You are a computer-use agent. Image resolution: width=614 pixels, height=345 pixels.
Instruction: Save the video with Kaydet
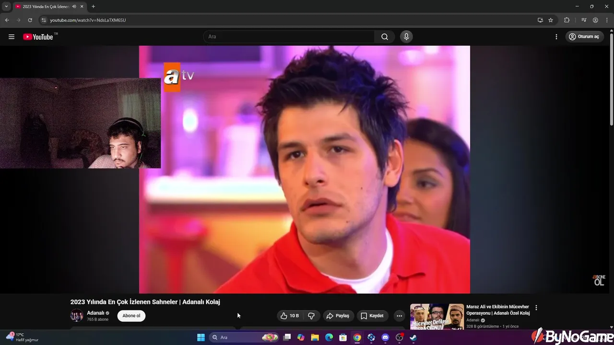click(x=372, y=316)
